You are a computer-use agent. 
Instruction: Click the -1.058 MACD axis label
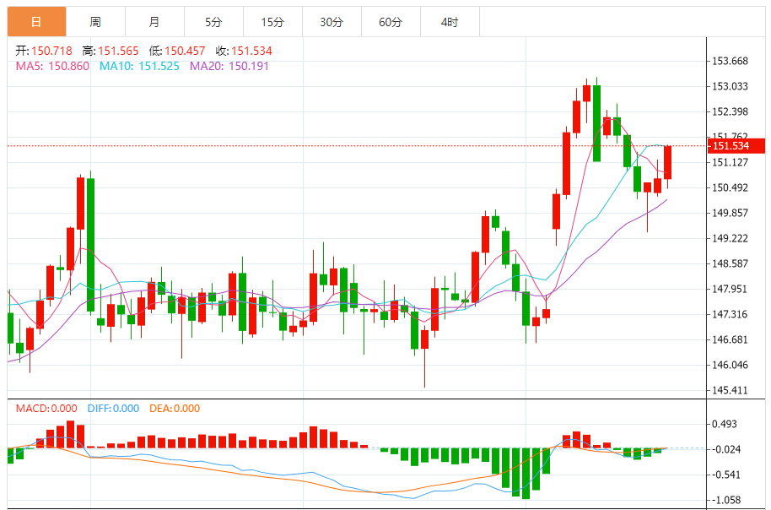coord(725,500)
